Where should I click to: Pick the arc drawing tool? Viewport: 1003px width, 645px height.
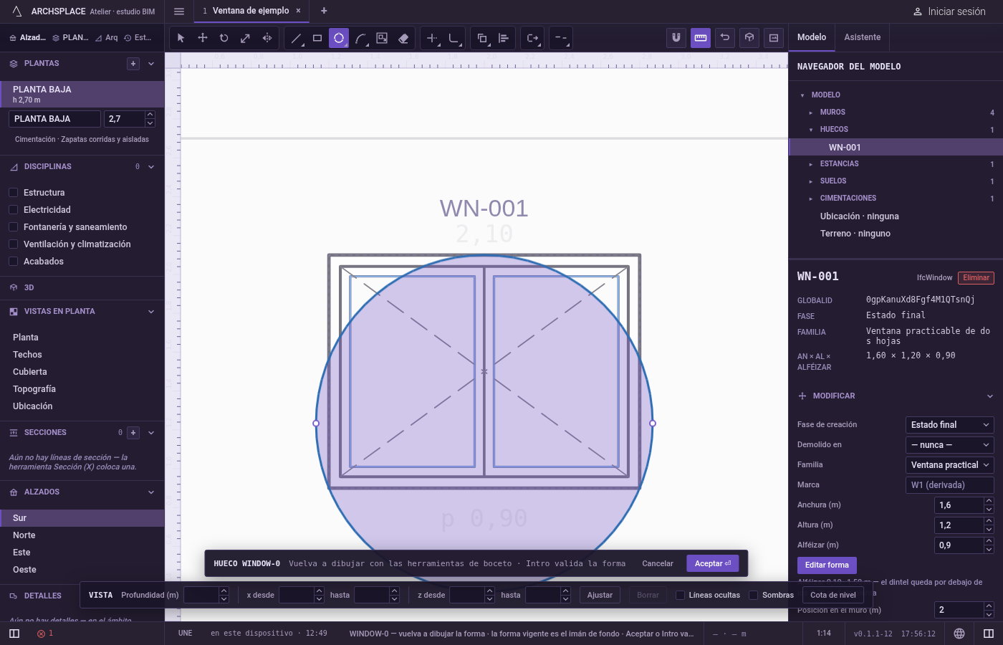coord(360,38)
